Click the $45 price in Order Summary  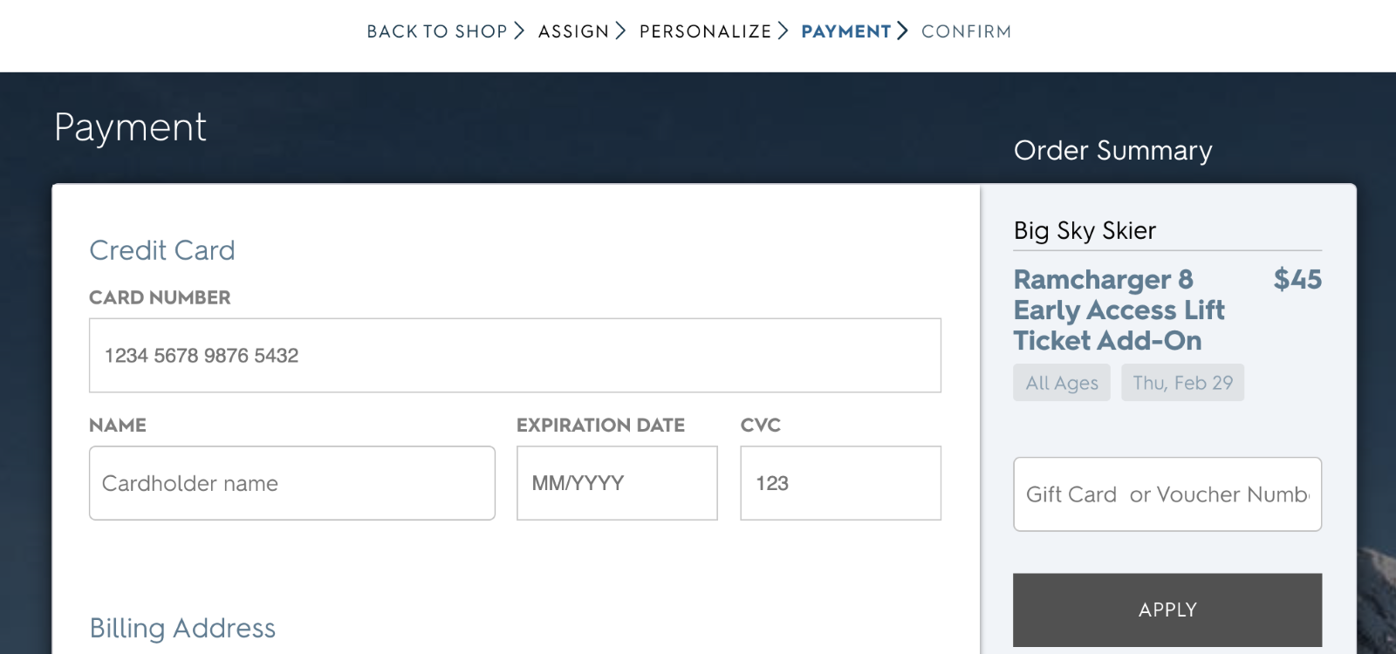coord(1297,279)
